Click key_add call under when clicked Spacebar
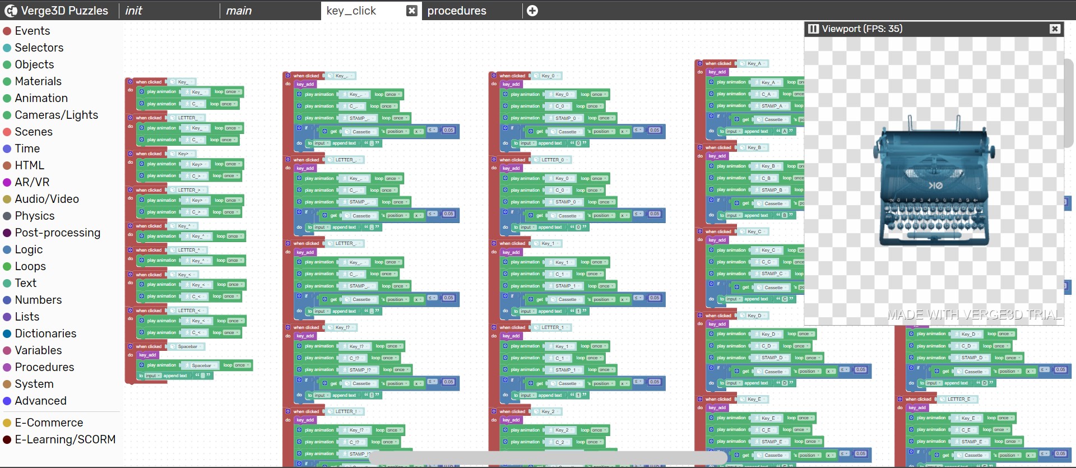This screenshot has height=468, width=1076. tap(148, 355)
